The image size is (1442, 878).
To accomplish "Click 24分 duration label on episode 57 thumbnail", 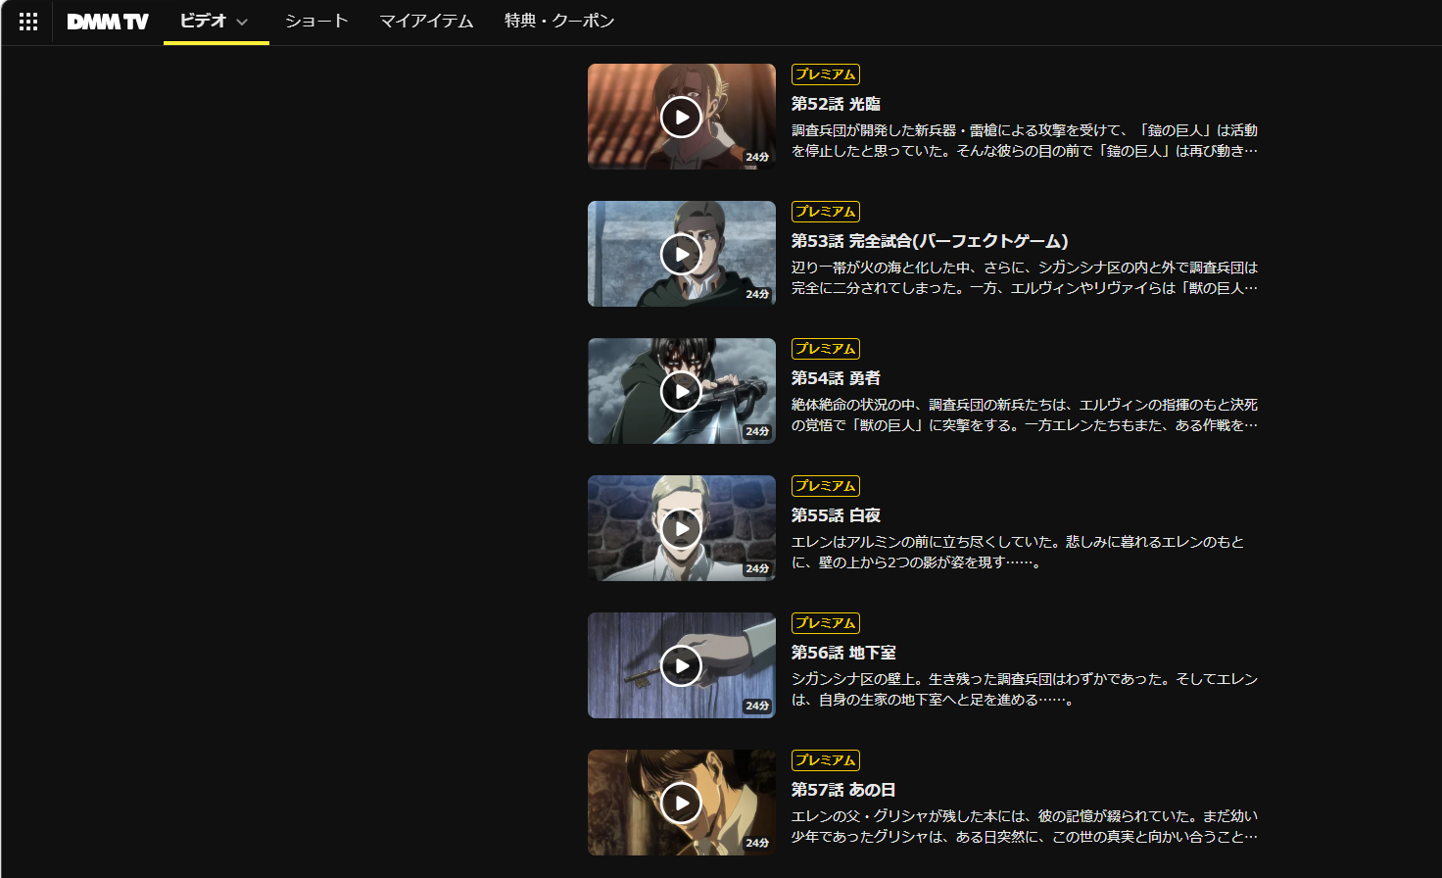I will pos(757,843).
